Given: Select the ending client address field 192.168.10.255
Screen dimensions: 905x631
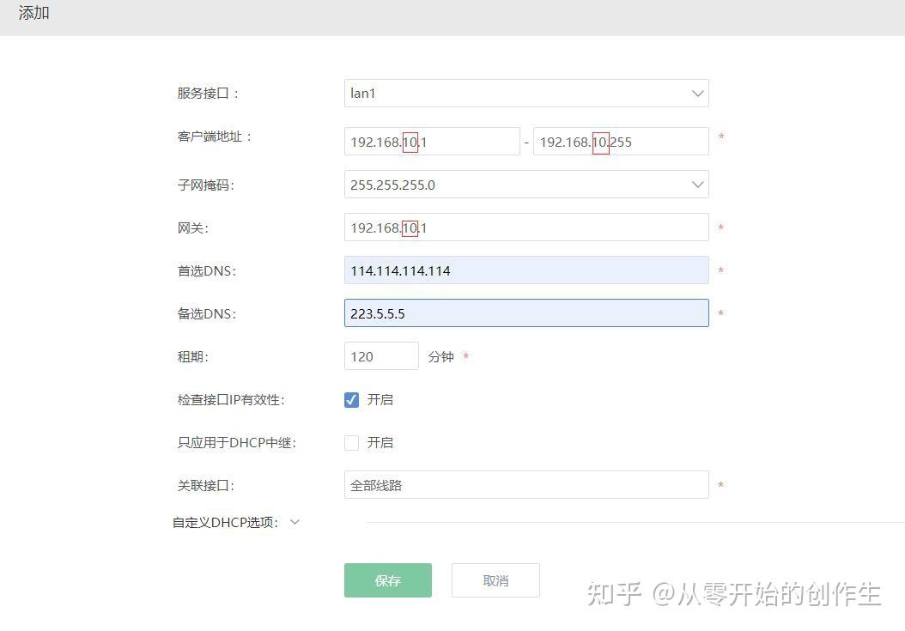Looking at the screenshot, I should [620, 141].
